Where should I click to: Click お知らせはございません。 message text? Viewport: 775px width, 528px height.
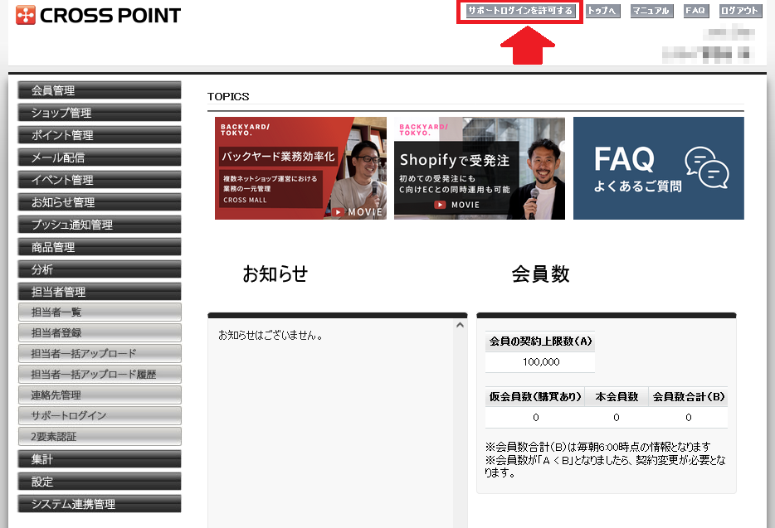tap(271, 336)
